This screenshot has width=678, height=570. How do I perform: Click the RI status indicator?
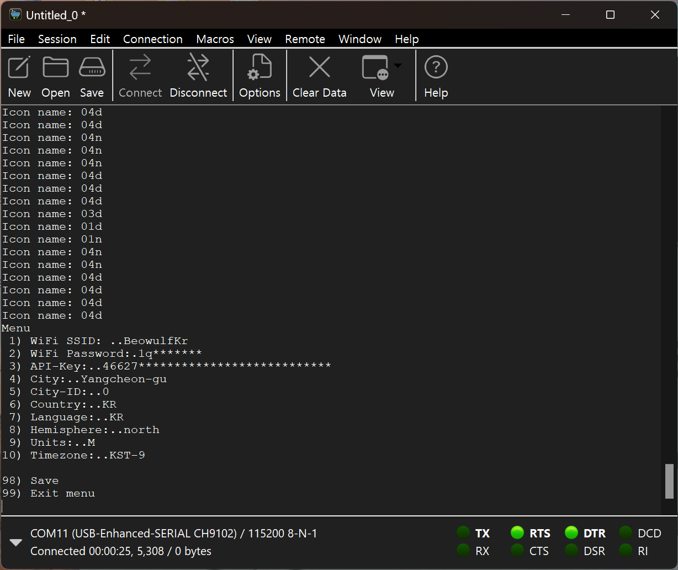625,551
